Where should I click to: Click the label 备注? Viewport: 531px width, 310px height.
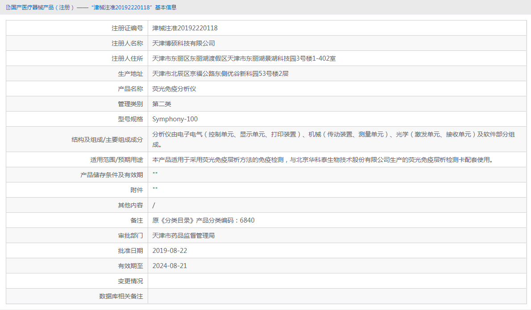coord(137,220)
